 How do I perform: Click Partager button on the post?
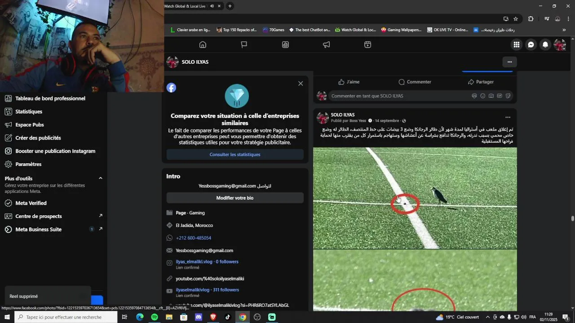click(481, 82)
